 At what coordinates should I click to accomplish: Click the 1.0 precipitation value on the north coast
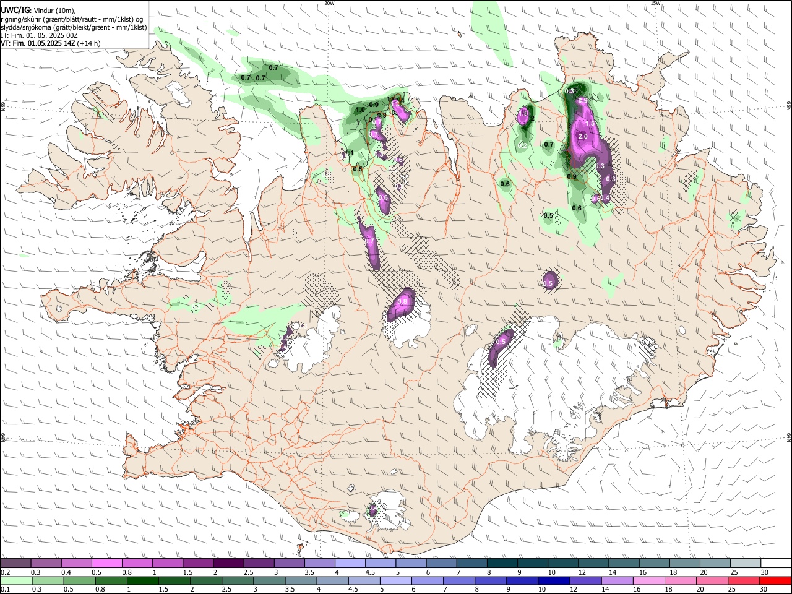click(x=360, y=110)
